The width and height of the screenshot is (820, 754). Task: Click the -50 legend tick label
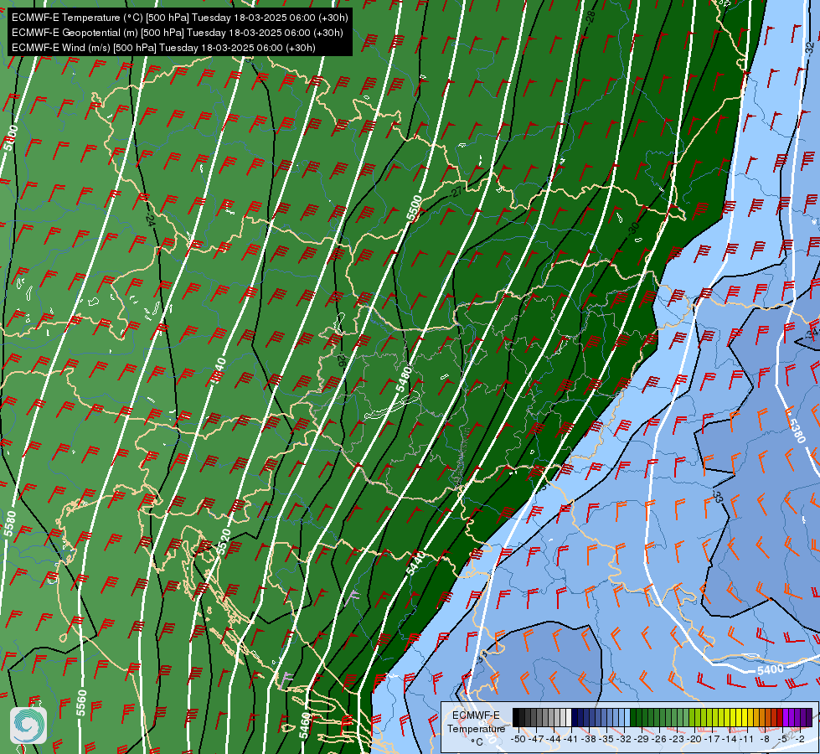[518, 739]
